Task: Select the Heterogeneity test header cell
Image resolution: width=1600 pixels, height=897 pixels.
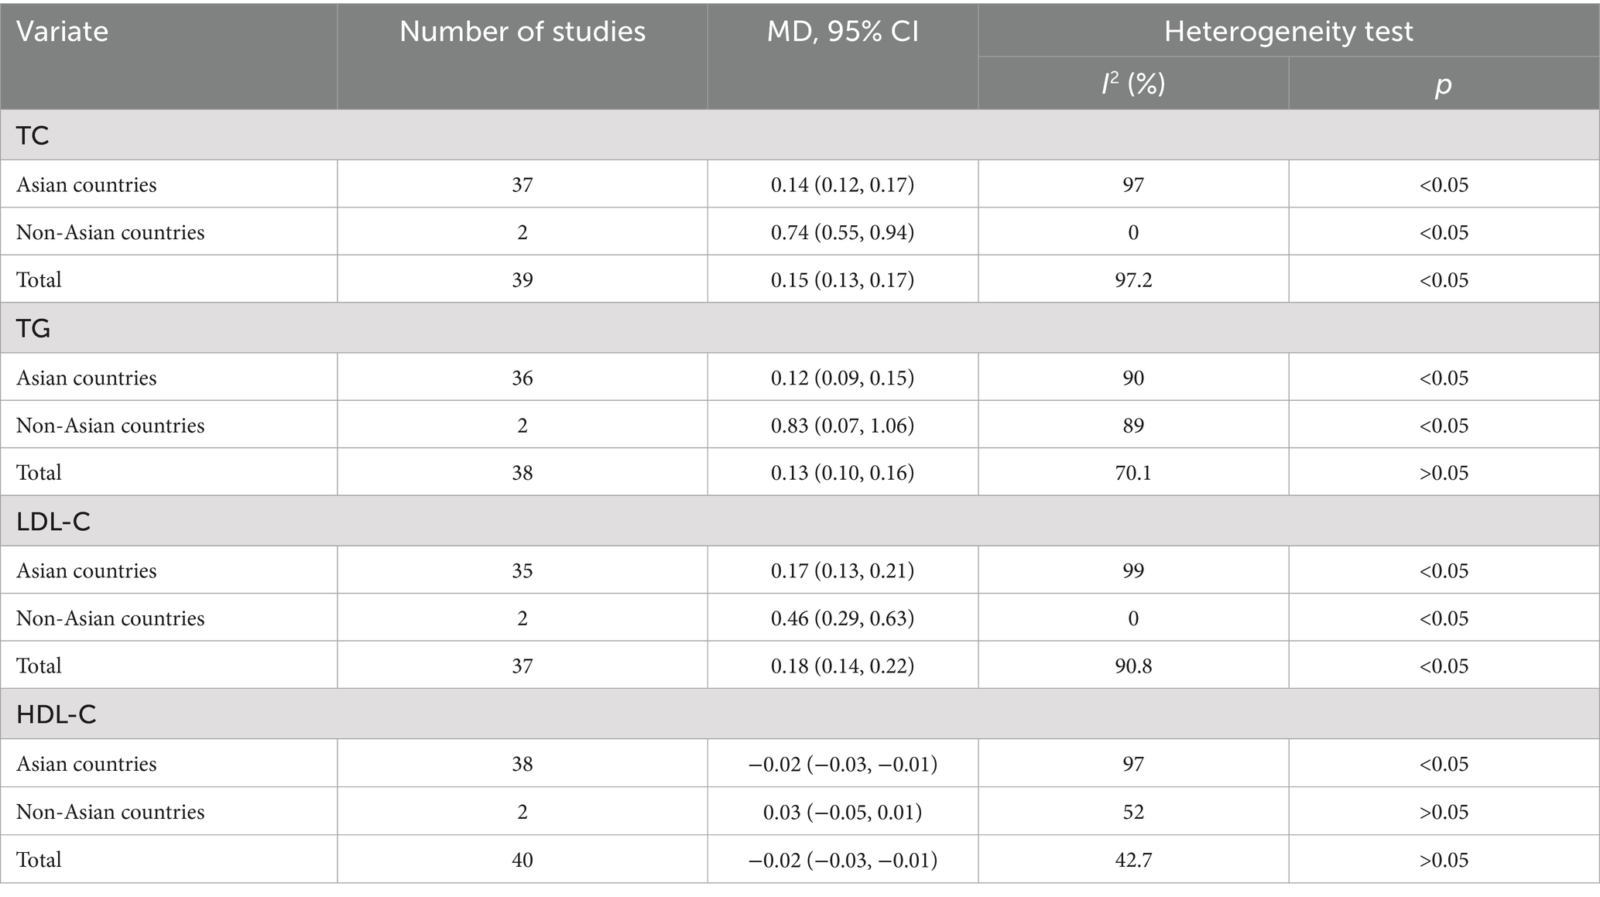Action: (x=1288, y=32)
